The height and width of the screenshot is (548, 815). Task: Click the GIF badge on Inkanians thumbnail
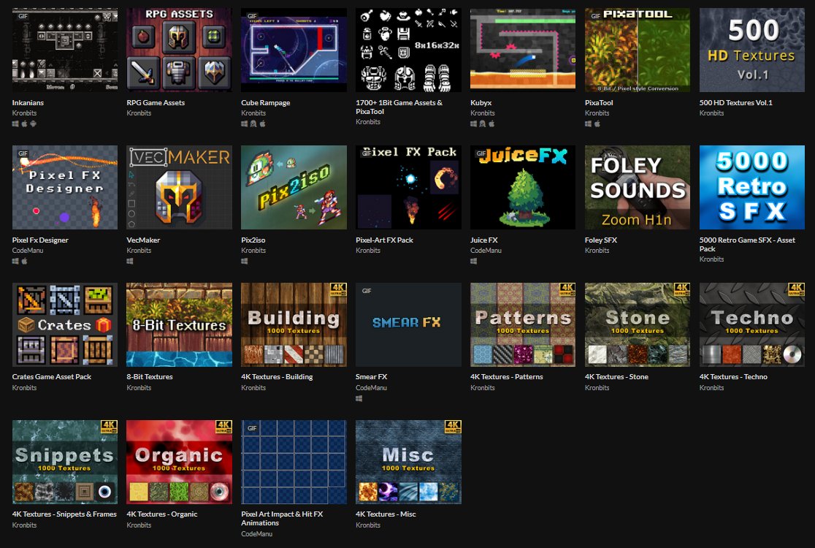click(23, 16)
